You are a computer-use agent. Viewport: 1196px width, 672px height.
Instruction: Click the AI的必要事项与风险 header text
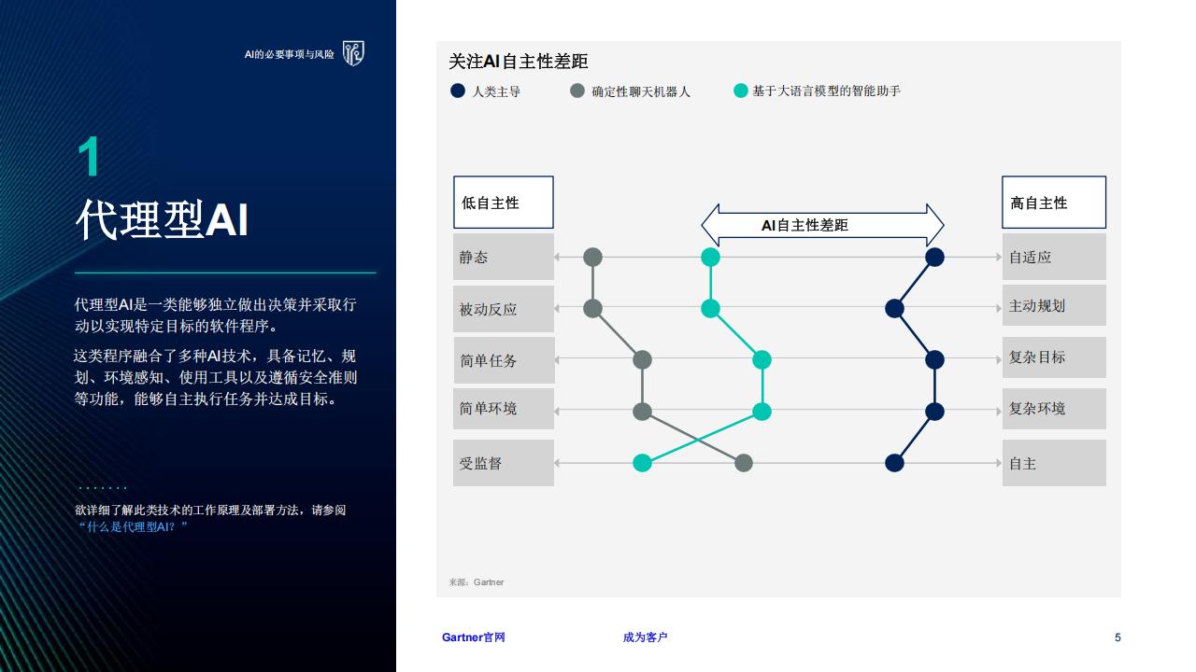290,55
